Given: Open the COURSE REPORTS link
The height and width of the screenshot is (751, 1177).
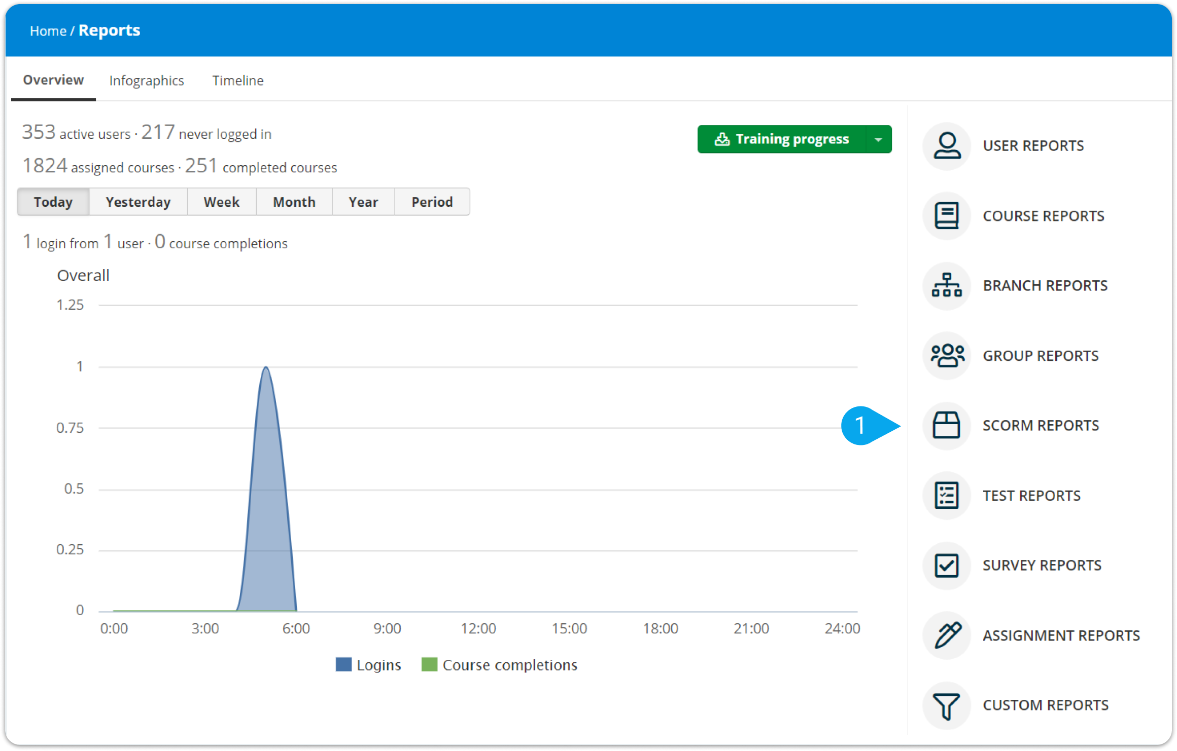Looking at the screenshot, I should coord(1044,216).
